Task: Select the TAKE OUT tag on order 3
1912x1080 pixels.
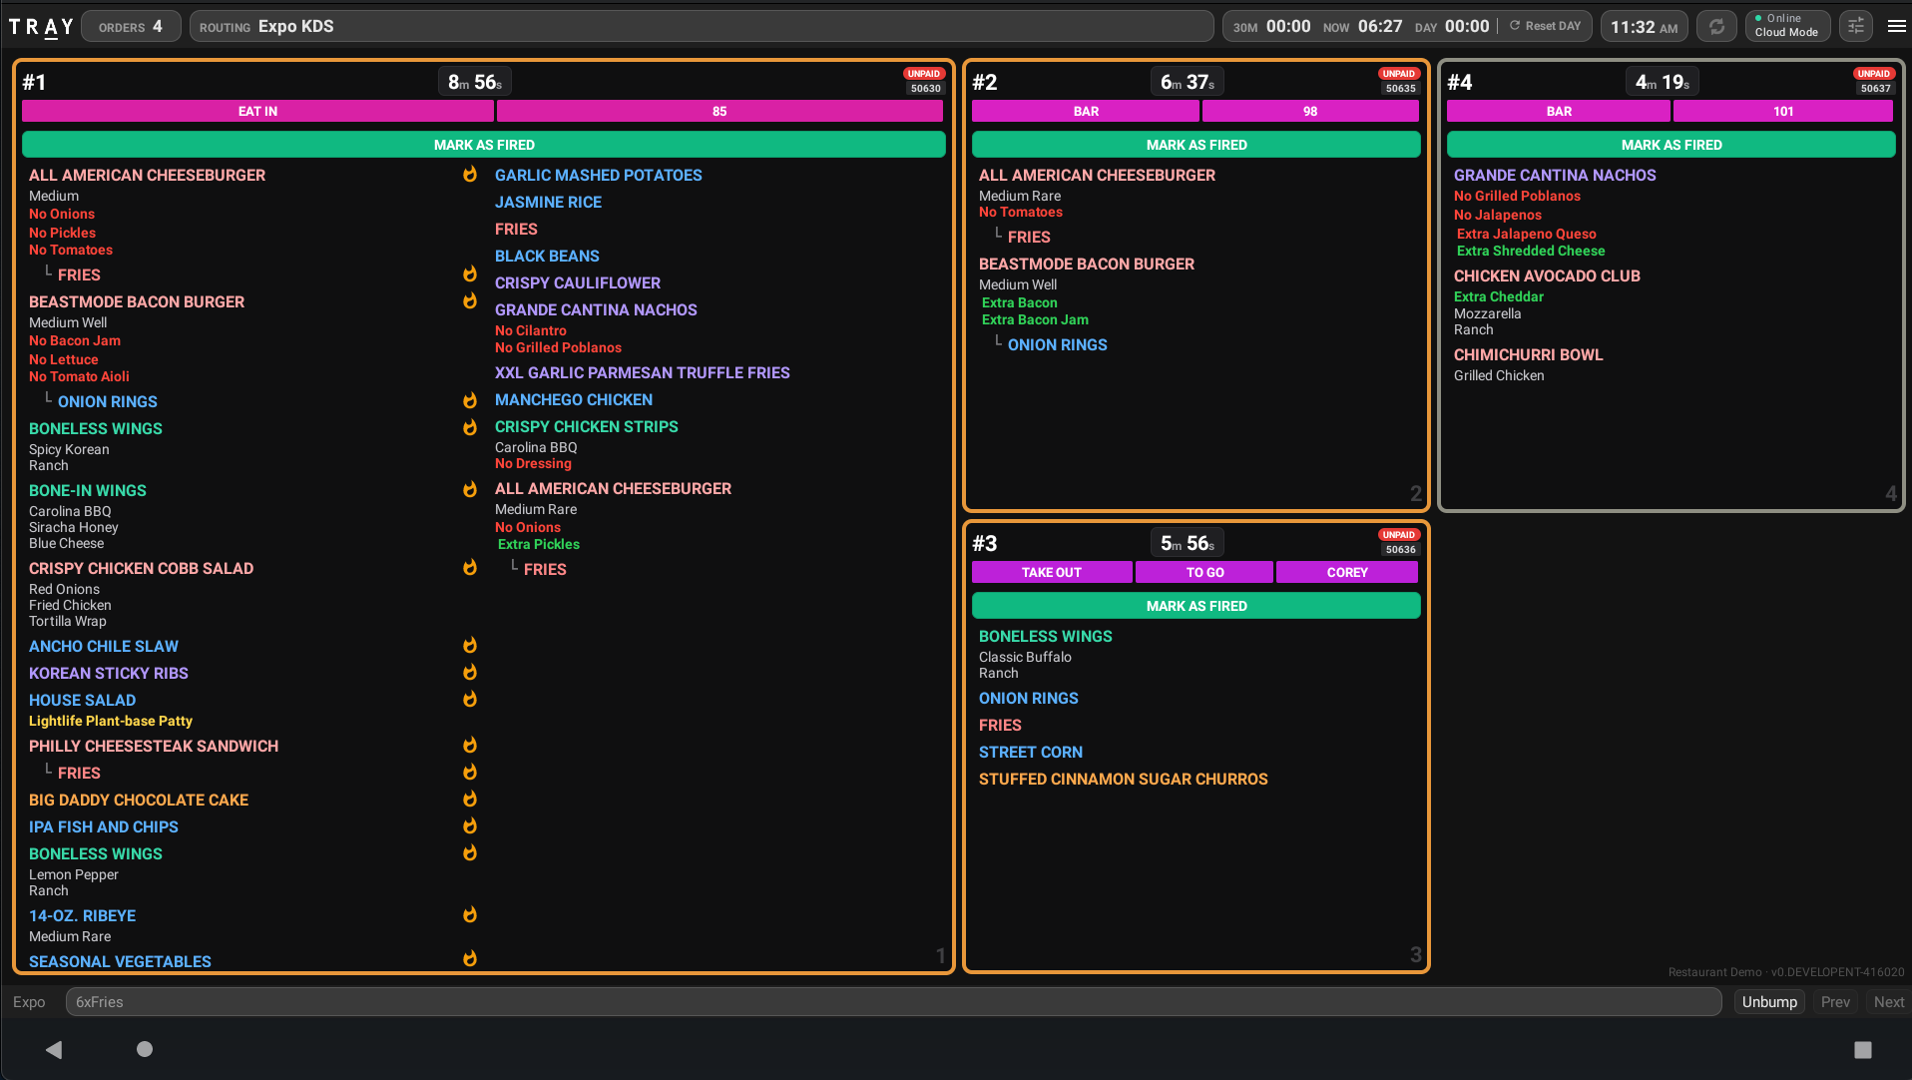Action: [x=1052, y=572]
